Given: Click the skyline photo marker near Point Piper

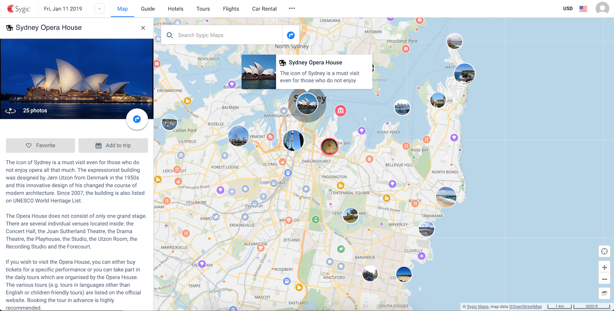Looking at the screenshot, I should [402, 107].
